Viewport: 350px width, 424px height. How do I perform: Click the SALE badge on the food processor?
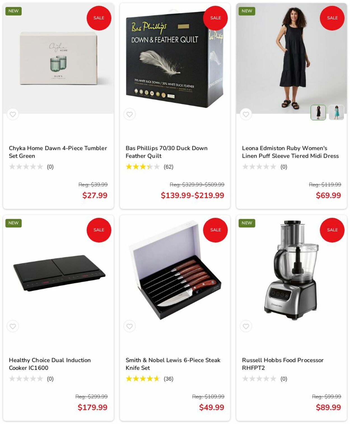tap(332, 230)
